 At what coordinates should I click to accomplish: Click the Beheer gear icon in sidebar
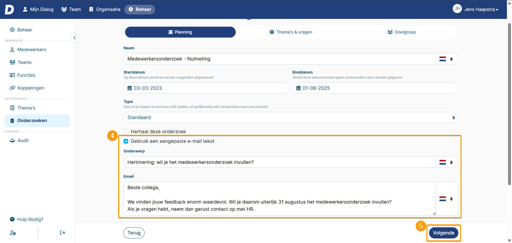pyautogui.click(x=12, y=30)
